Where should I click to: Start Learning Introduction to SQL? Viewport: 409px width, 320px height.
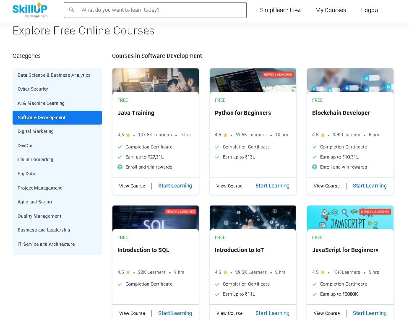[x=175, y=313]
